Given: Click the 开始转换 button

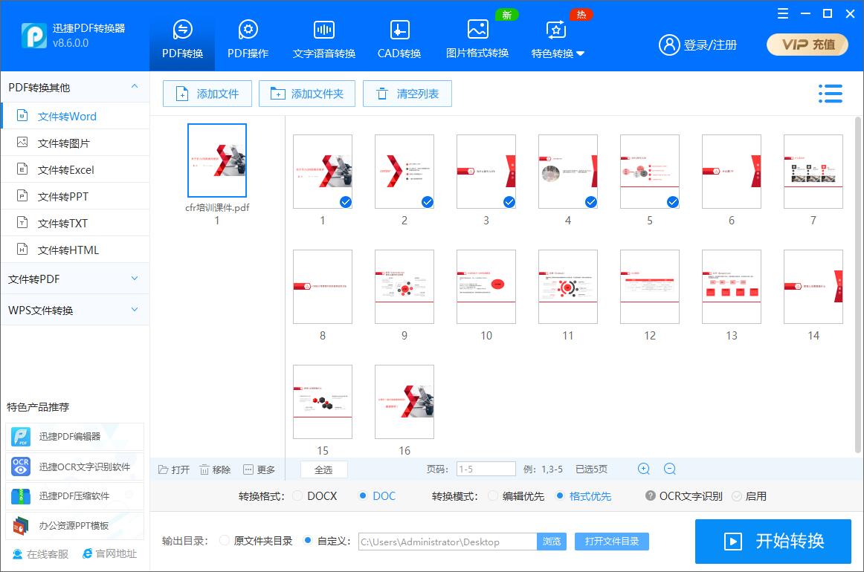Looking at the screenshot, I should 773,542.
